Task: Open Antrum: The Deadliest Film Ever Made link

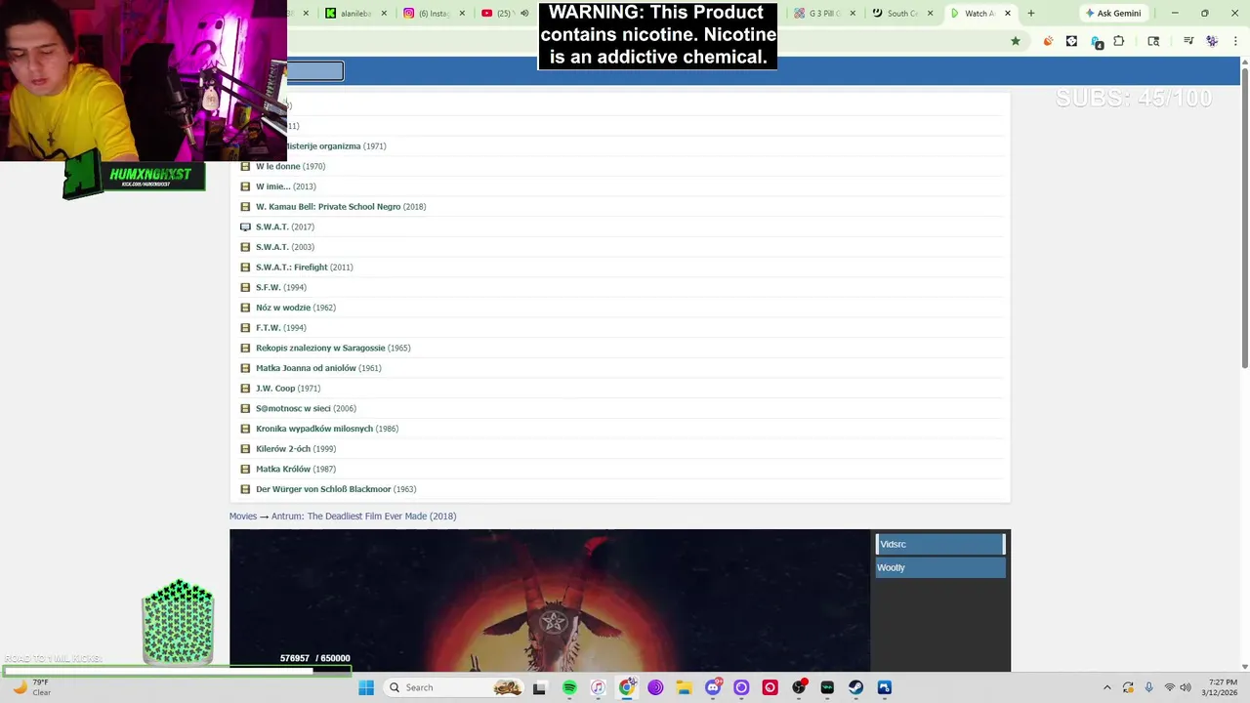Action: (363, 517)
